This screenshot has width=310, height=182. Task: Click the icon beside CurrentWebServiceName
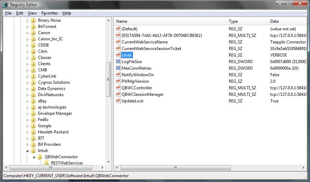118,42
